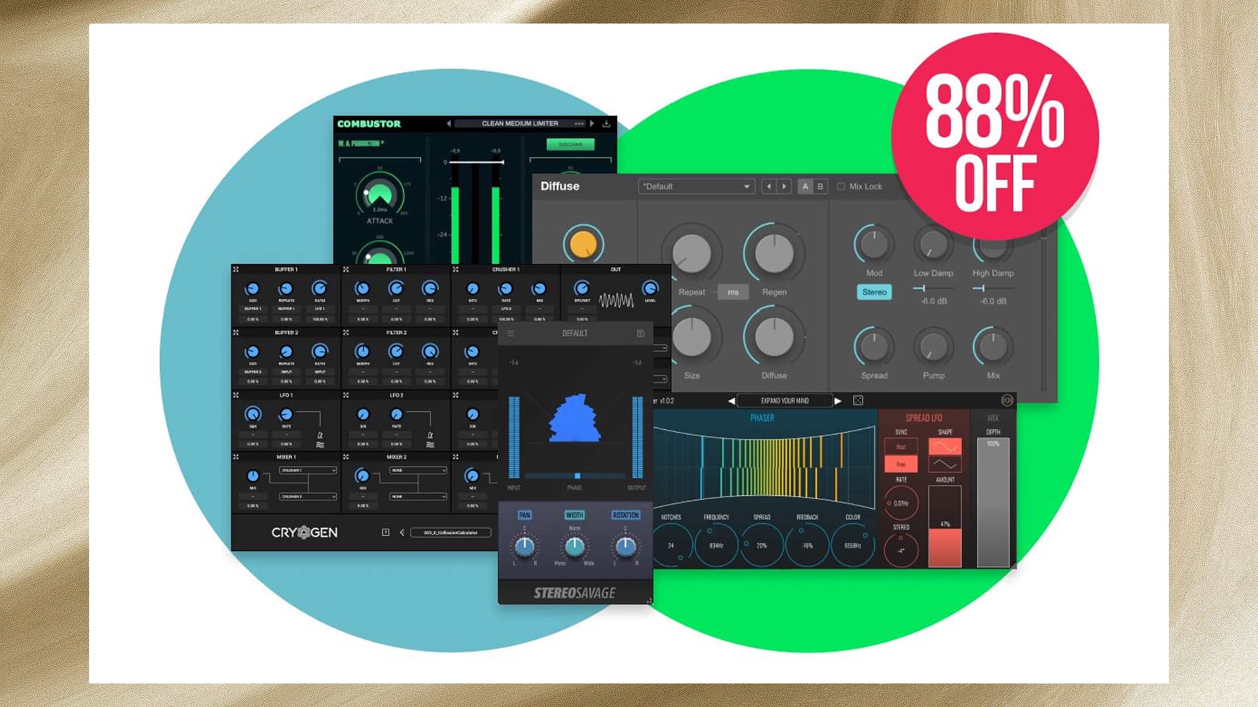Click Diffuse previous preset arrow button
This screenshot has width=1258, height=707.
(769, 187)
